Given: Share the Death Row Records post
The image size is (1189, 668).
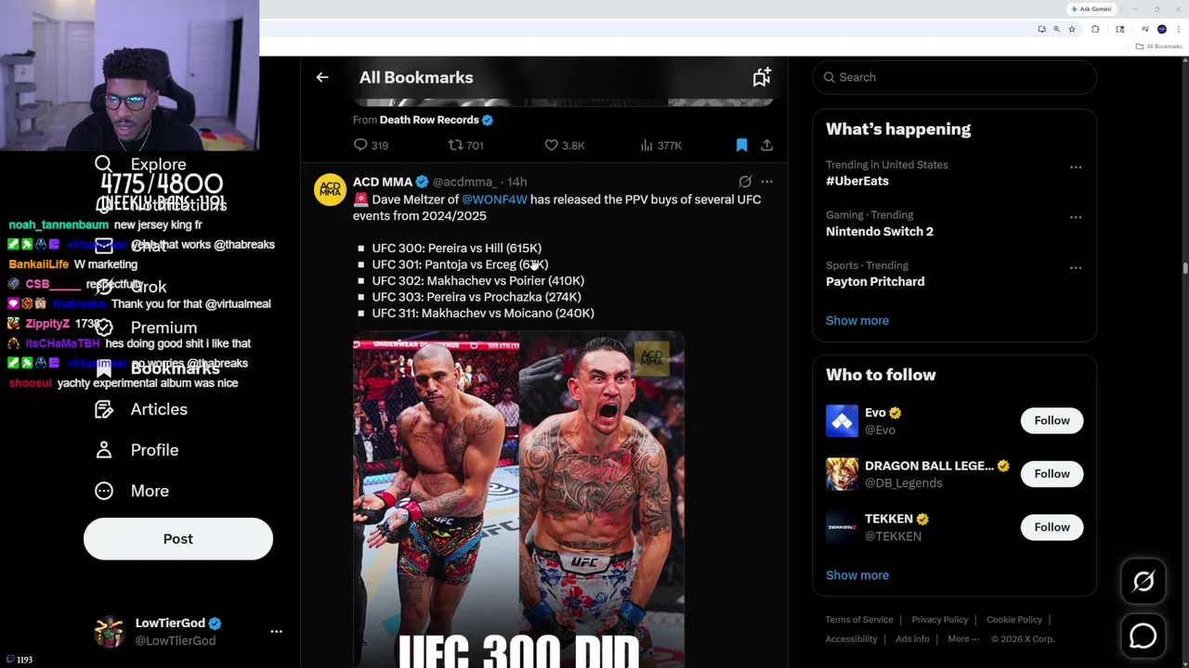Looking at the screenshot, I should [x=766, y=146].
